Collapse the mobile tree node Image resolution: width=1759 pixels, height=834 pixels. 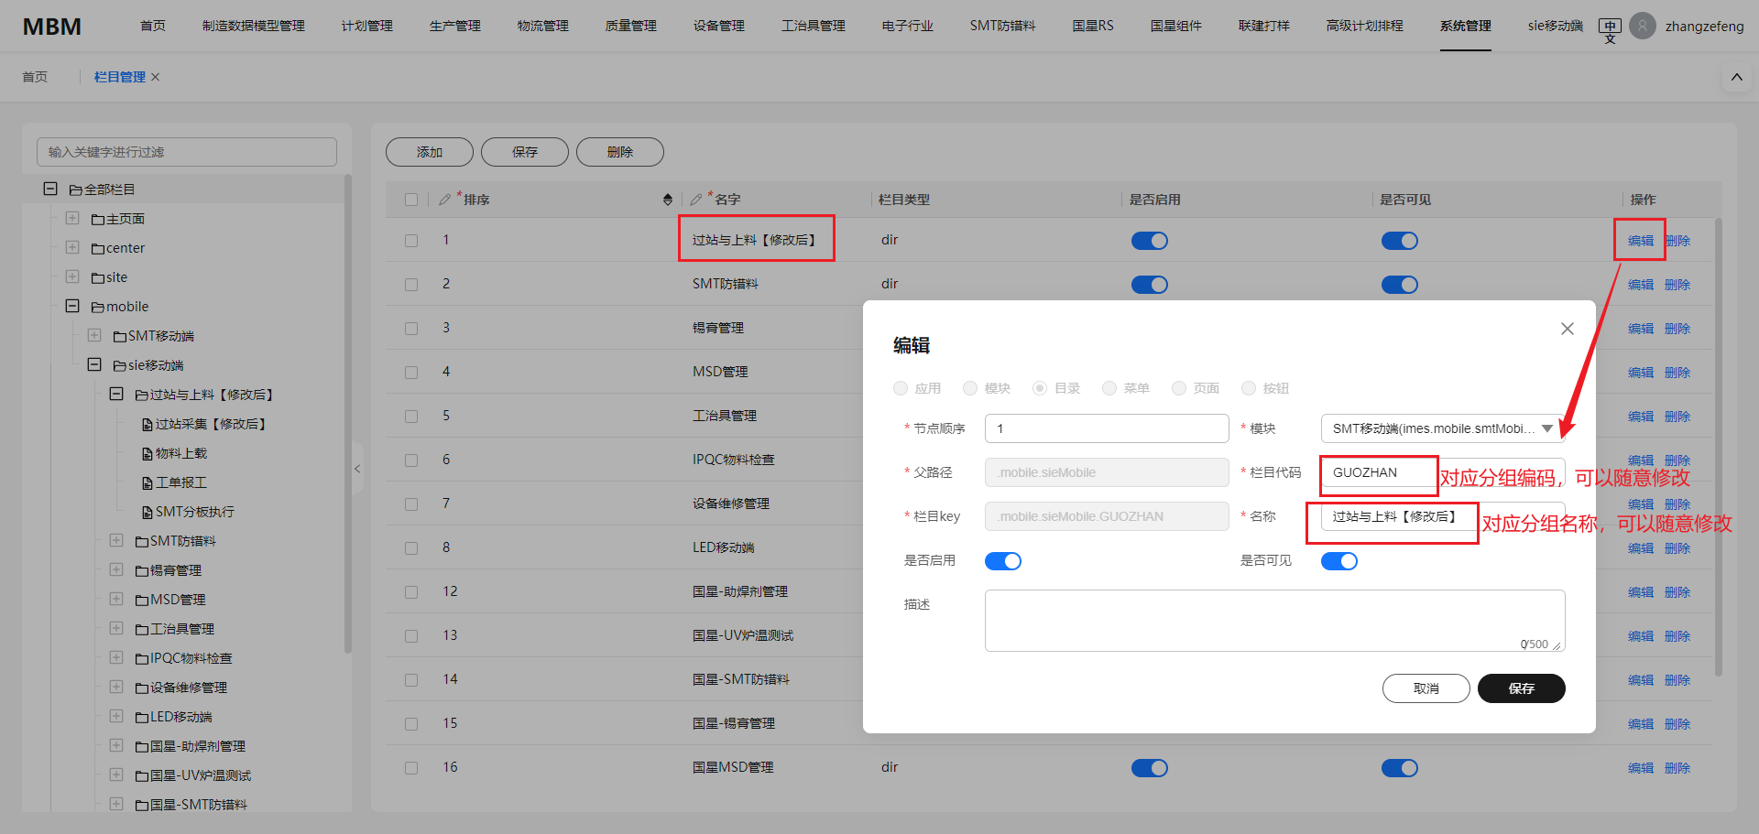[72, 306]
